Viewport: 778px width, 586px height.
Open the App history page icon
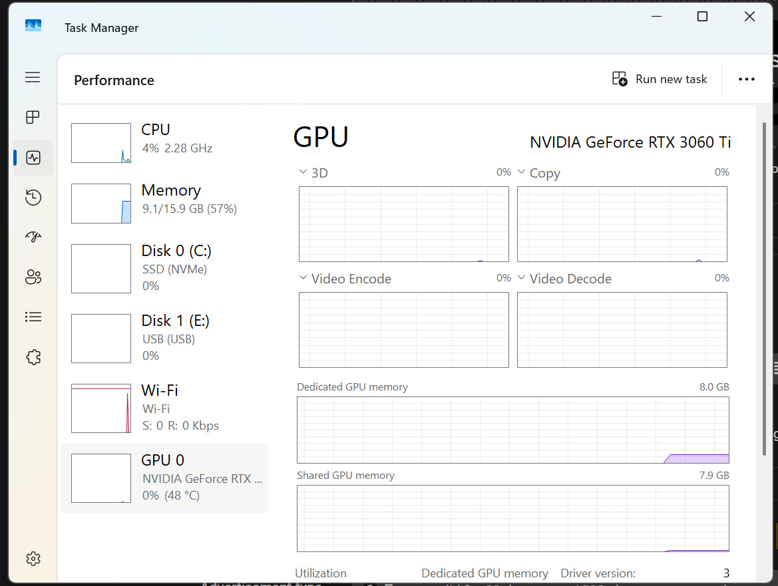click(33, 198)
